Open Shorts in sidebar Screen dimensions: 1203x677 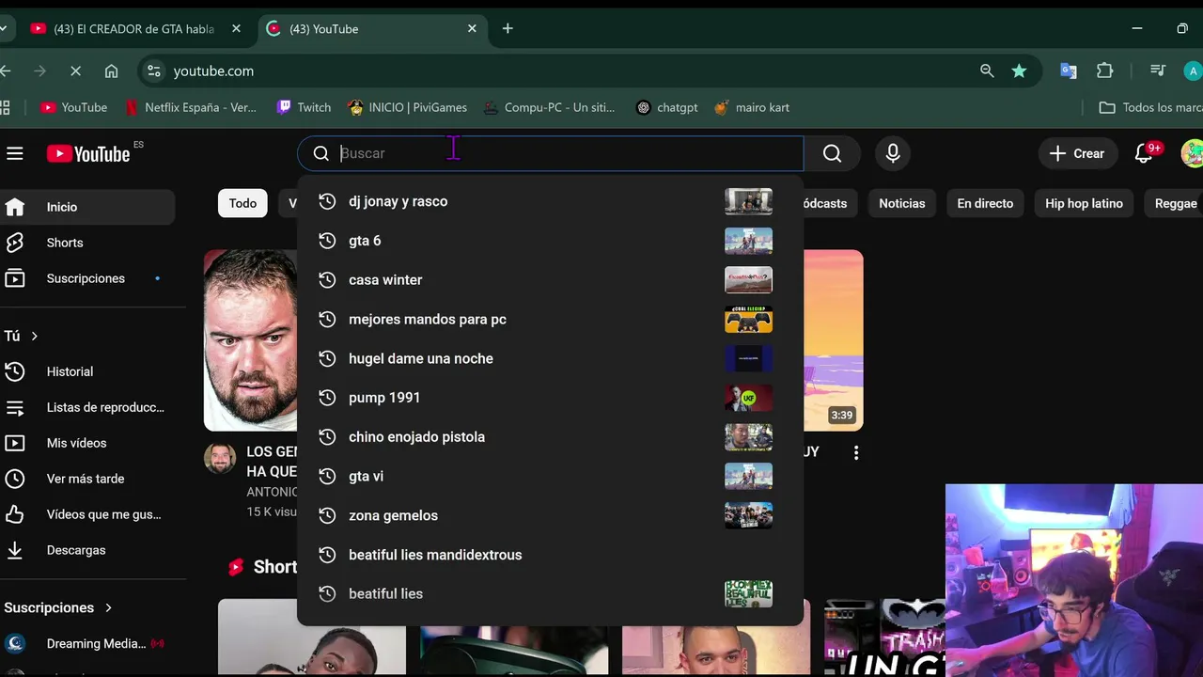[x=87, y=243]
